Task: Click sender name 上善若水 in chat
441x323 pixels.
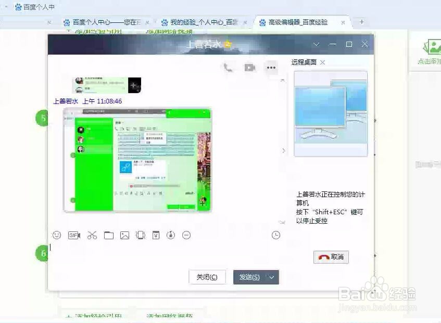Action: point(66,101)
